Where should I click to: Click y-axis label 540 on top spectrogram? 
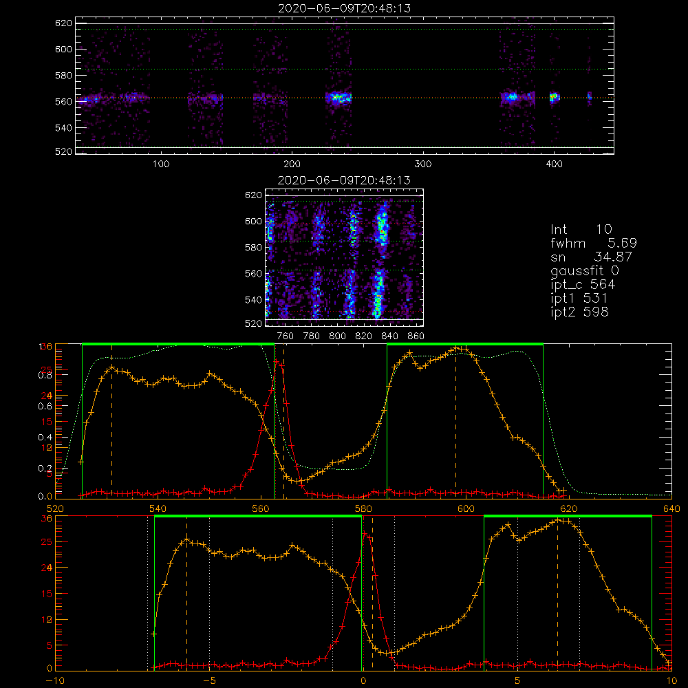click(x=63, y=128)
